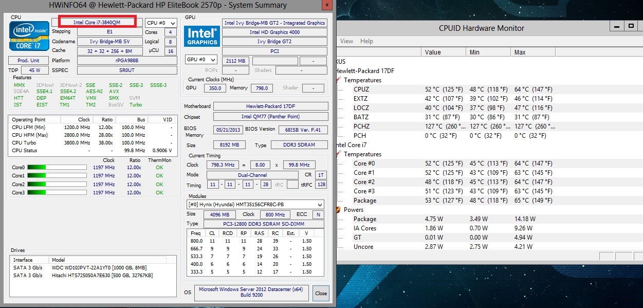Click the Prod. Unit button

(x=28, y=60)
